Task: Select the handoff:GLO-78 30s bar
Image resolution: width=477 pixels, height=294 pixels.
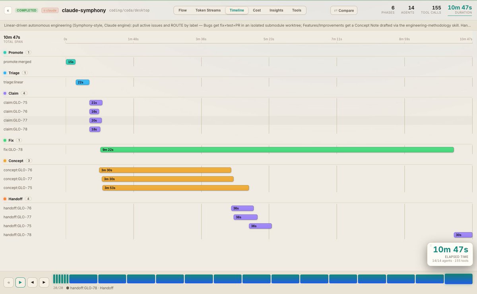Action: 463,235
